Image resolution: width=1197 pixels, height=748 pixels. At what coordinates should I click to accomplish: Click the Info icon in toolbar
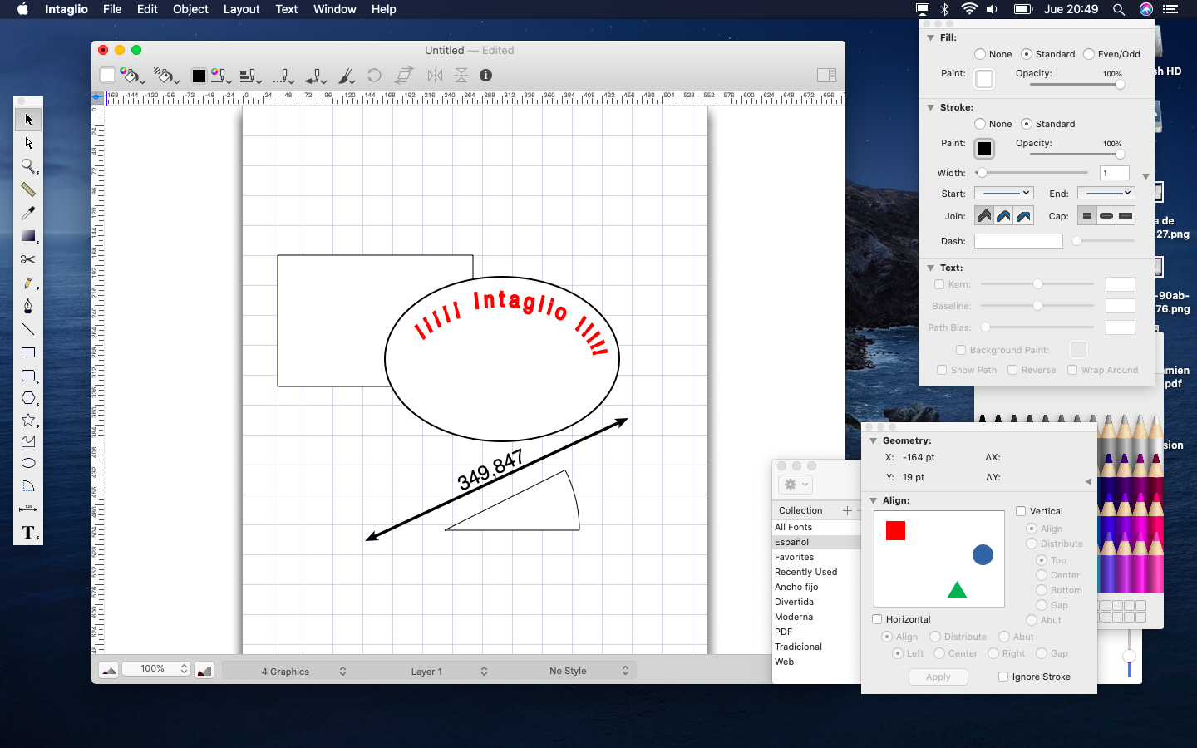click(x=486, y=76)
